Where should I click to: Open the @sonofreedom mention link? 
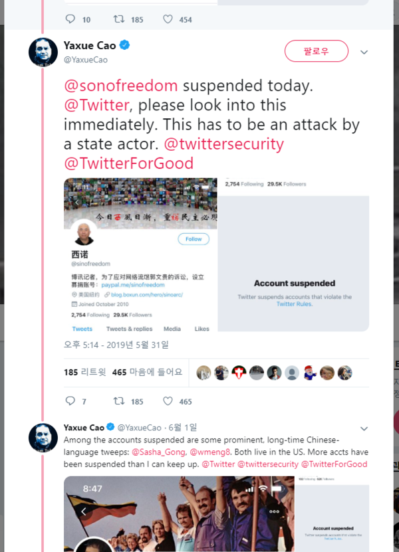pos(120,86)
